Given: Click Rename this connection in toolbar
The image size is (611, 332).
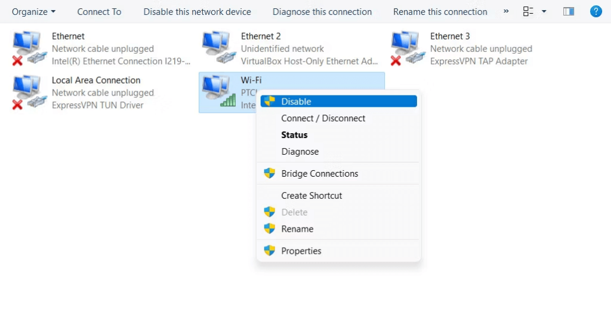Looking at the screenshot, I should click(440, 11).
